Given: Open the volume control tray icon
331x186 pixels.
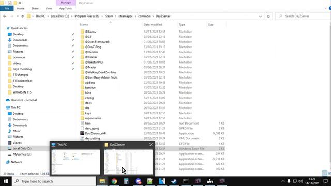Looking at the screenshot, I should (301, 181).
